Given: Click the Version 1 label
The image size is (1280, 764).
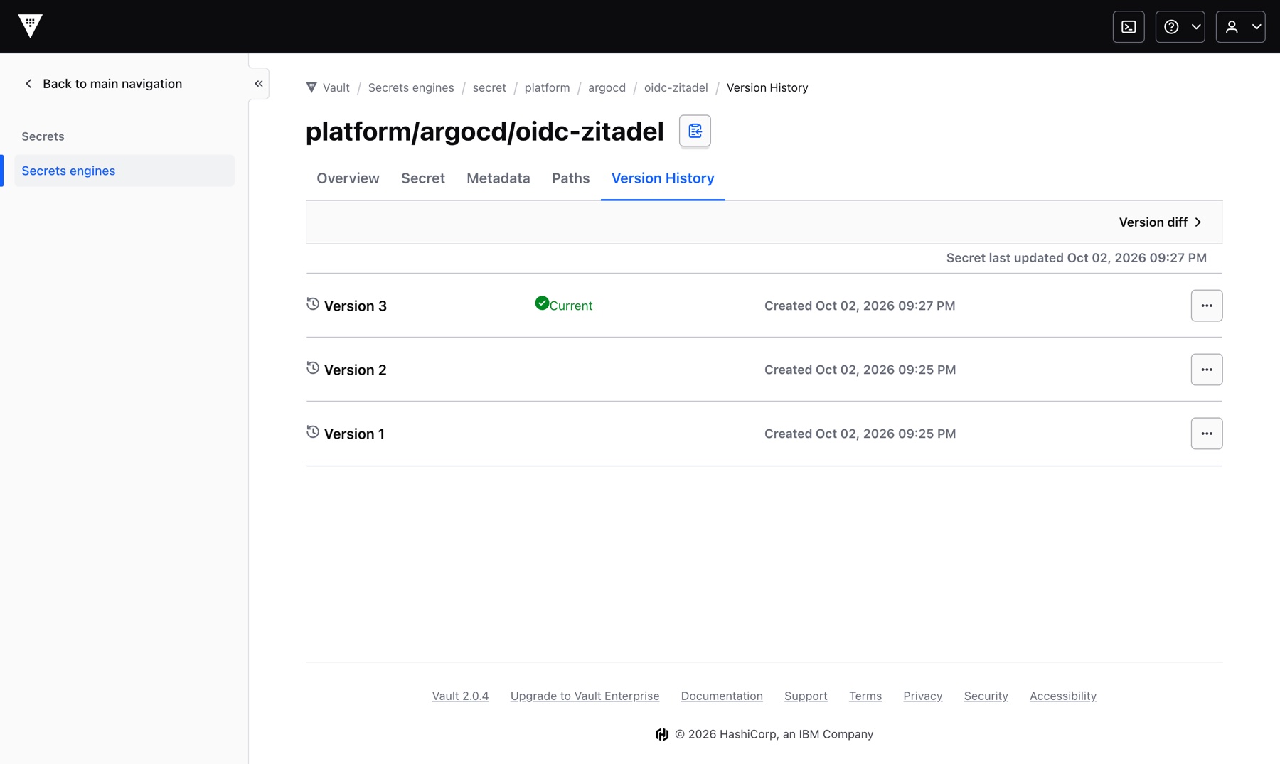Looking at the screenshot, I should point(354,434).
